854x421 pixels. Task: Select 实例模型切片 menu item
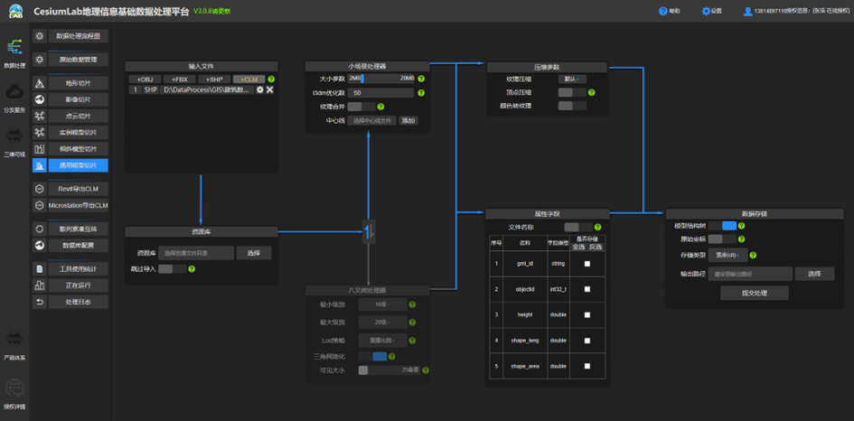79,132
